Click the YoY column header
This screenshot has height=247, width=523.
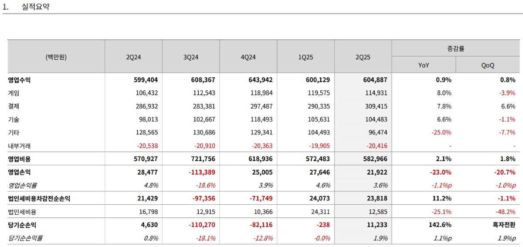click(424, 65)
